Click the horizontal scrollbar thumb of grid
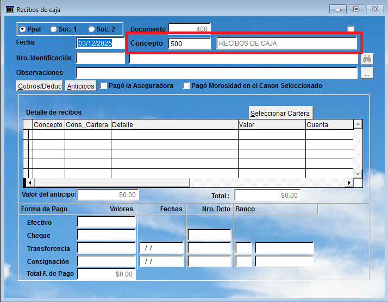This screenshot has height=302, width=388. pos(112,183)
